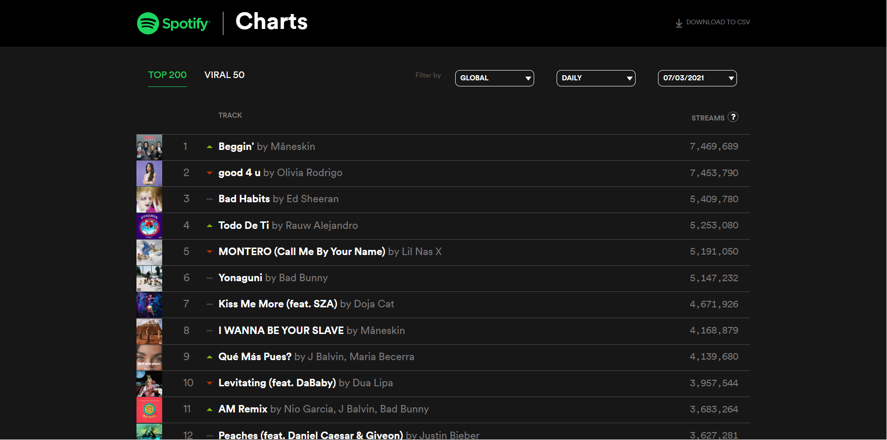This screenshot has height=440, width=887.
Task: Open the AM Remix red cover art
Action: point(149,410)
